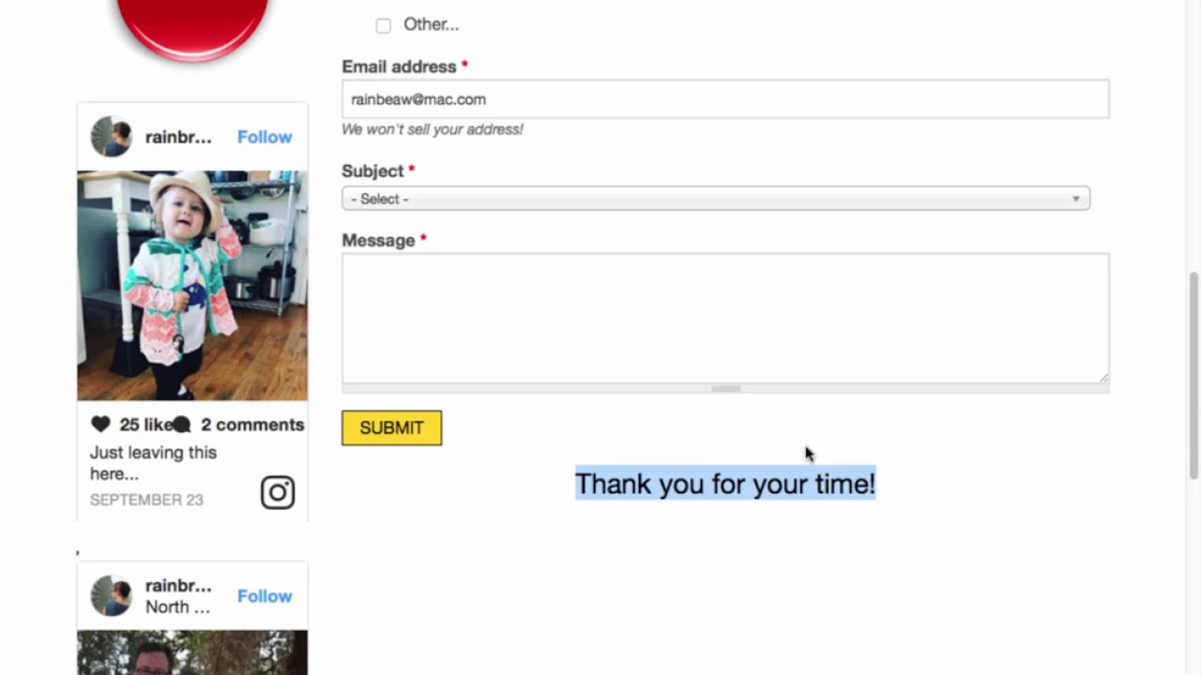The height and width of the screenshot is (675, 1201).
Task: Click the SUBMIT button
Action: point(391,427)
